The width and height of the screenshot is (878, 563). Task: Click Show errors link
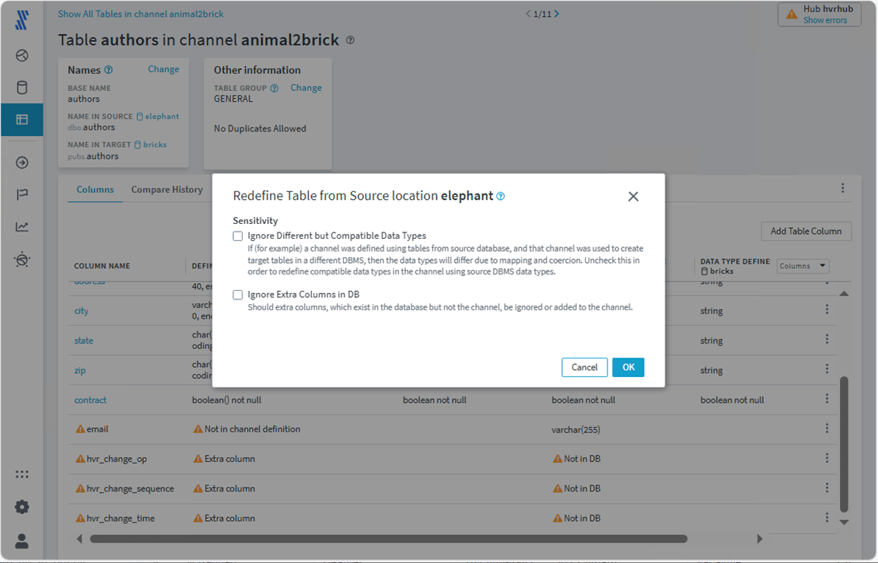pyautogui.click(x=825, y=20)
